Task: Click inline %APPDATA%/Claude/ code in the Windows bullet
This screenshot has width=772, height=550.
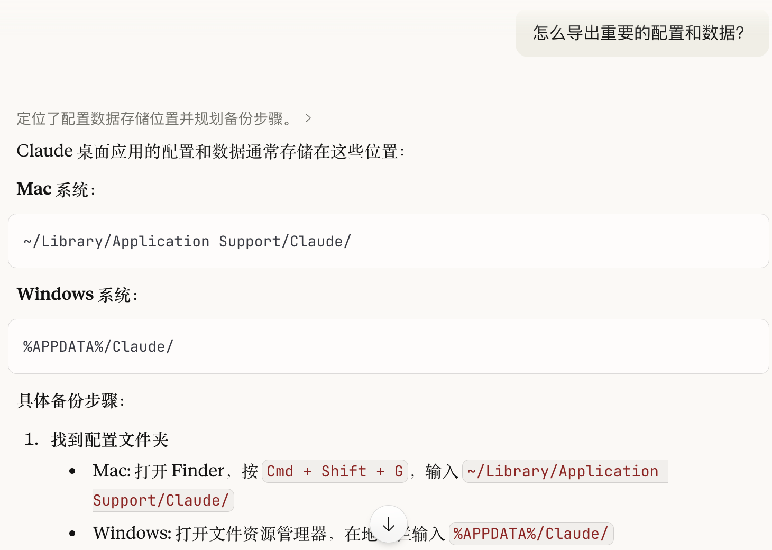Action: 530,534
